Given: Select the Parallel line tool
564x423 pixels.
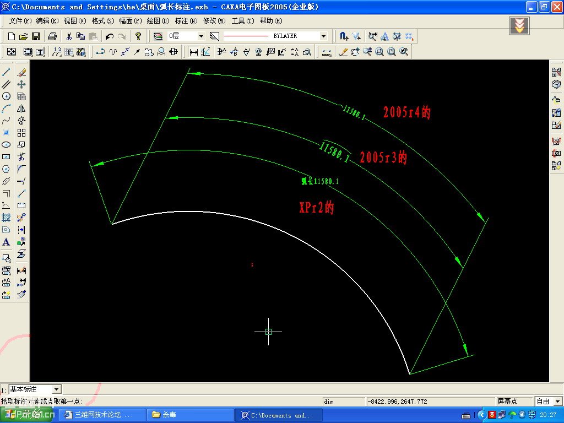Looking at the screenshot, I should tap(6, 84).
